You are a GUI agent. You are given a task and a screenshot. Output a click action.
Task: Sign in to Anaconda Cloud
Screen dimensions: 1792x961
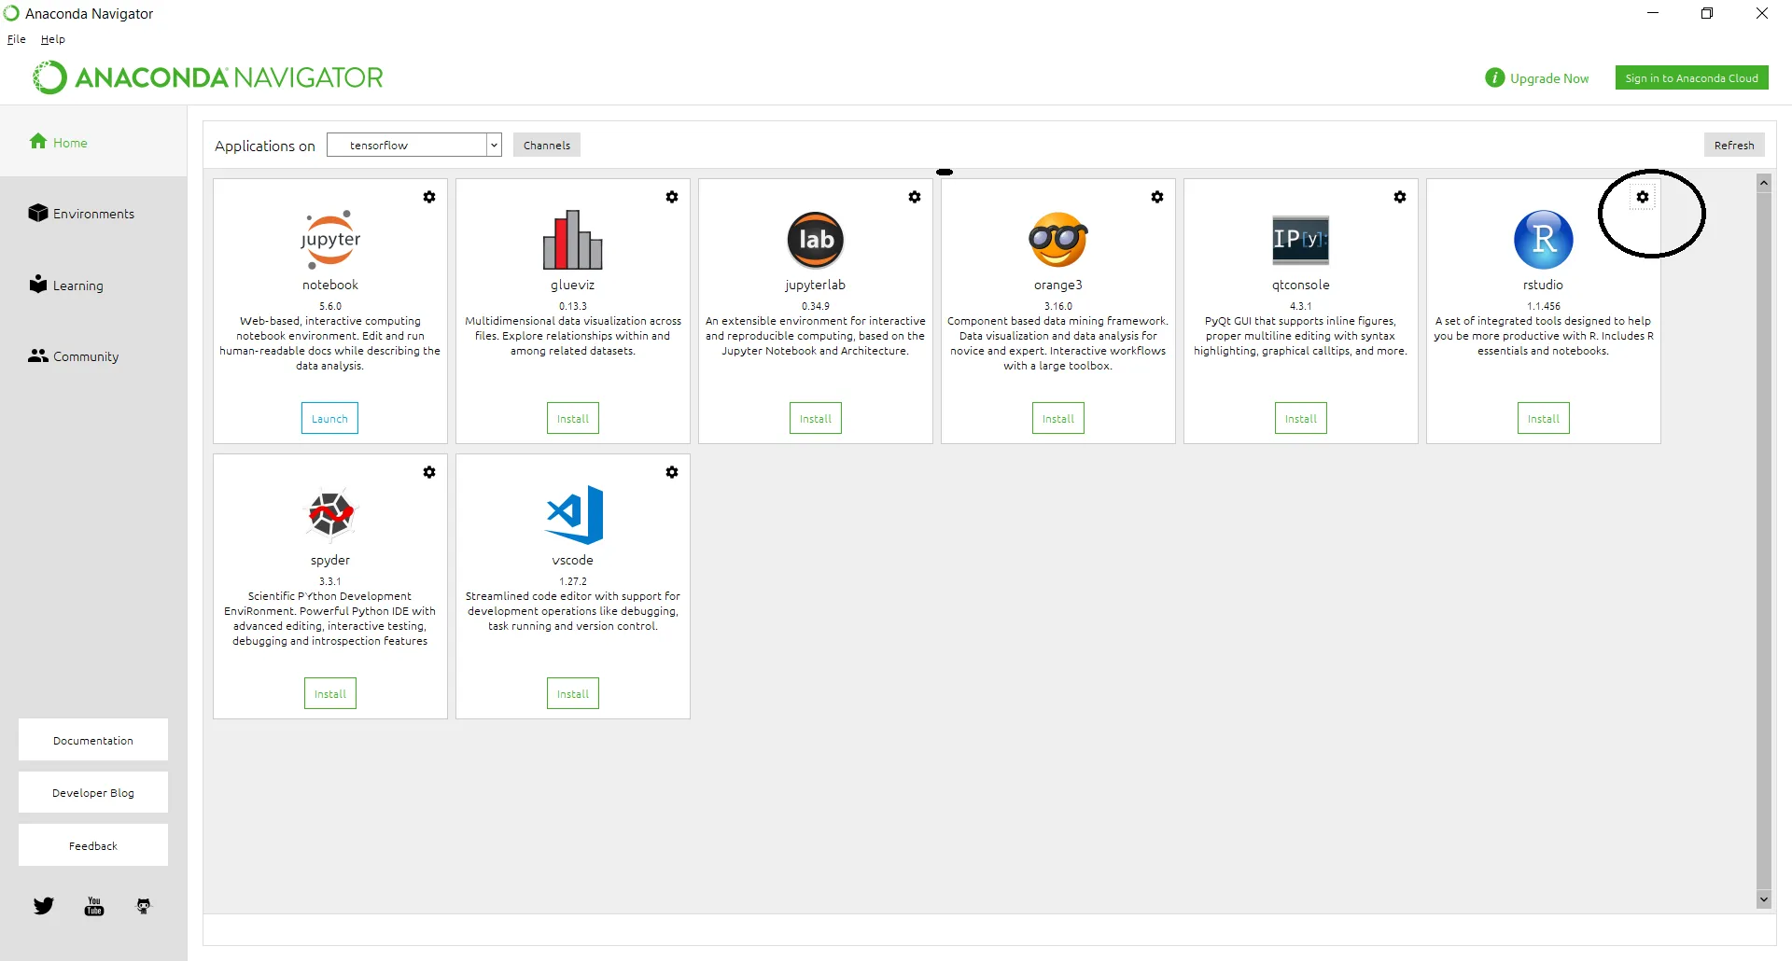click(x=1692, y=77)
